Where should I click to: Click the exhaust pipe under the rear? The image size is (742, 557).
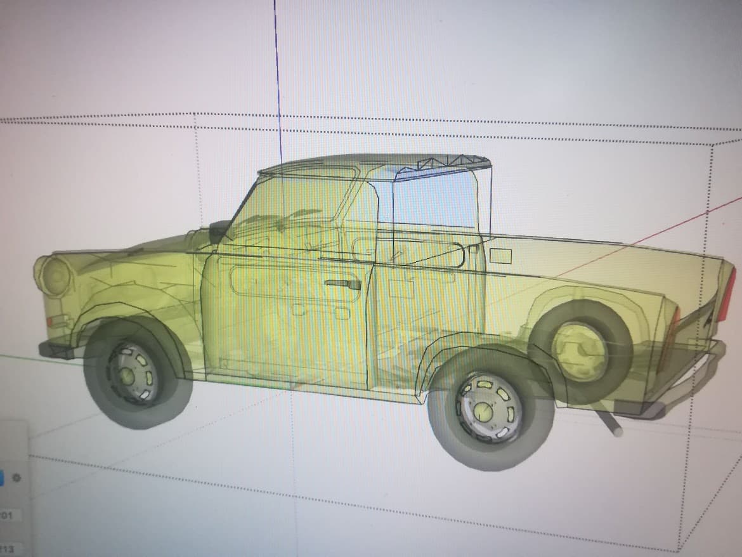coord(609,424)
